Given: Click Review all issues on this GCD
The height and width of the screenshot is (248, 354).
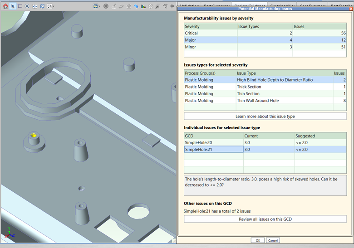Looking at the screenshot, I should tap(265, 219).
